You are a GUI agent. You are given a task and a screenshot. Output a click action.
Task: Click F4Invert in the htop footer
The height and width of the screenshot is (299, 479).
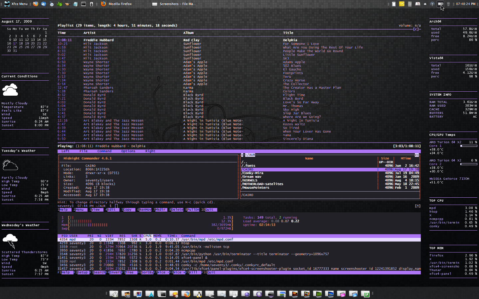click(113, 272)
